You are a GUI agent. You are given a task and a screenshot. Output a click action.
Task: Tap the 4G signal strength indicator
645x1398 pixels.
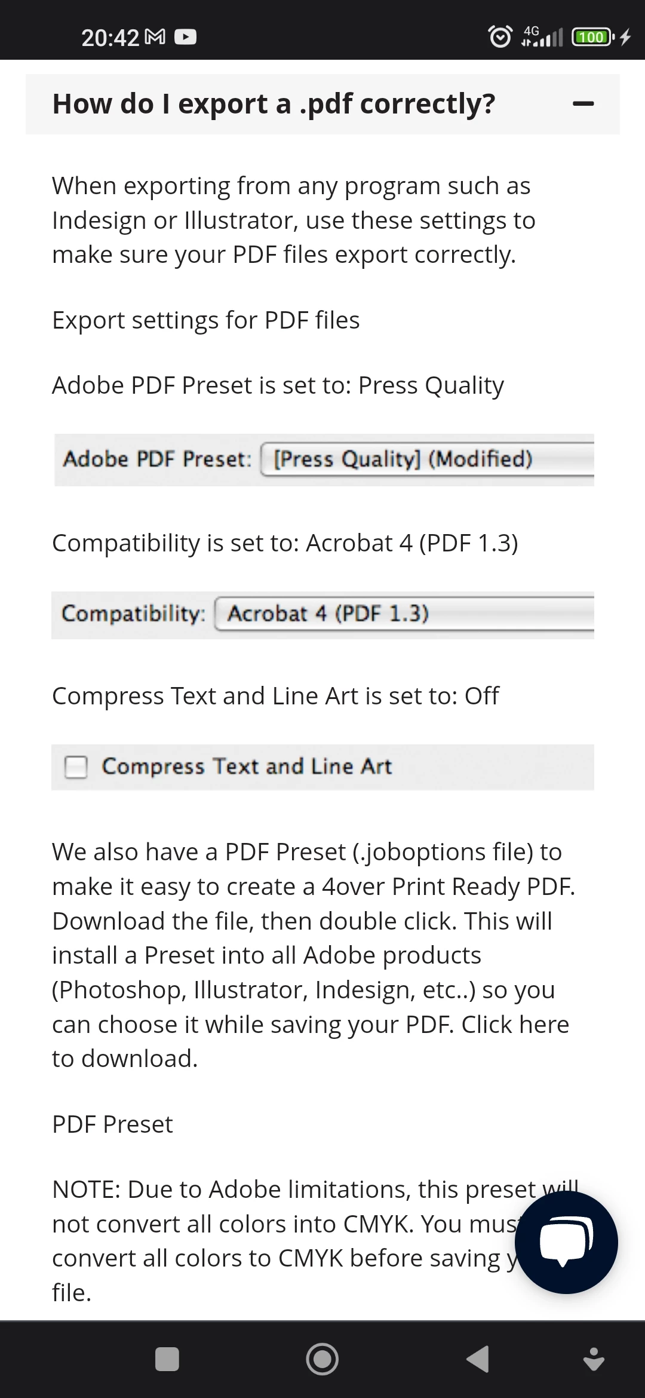point(542,36)
